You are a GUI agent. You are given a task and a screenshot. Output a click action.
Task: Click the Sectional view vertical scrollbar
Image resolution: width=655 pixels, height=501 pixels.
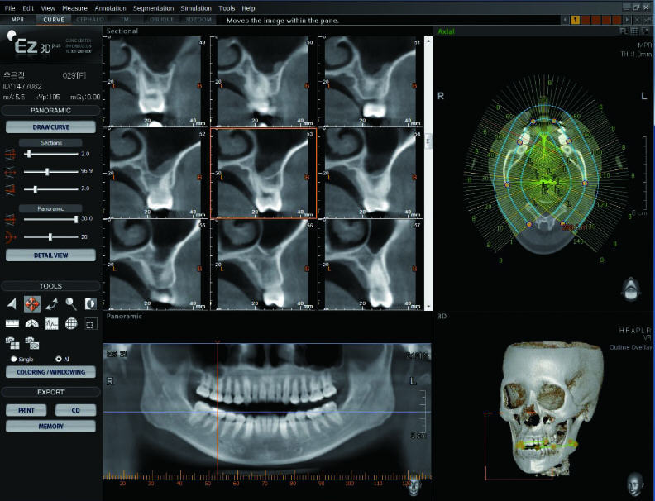point(428,174)
